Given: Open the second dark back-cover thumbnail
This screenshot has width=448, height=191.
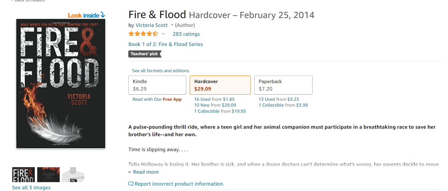Looking at the screenshot, I should (x=48, y=175).
